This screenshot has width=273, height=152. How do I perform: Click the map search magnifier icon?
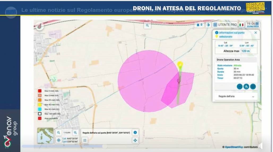tap(147, 25)
